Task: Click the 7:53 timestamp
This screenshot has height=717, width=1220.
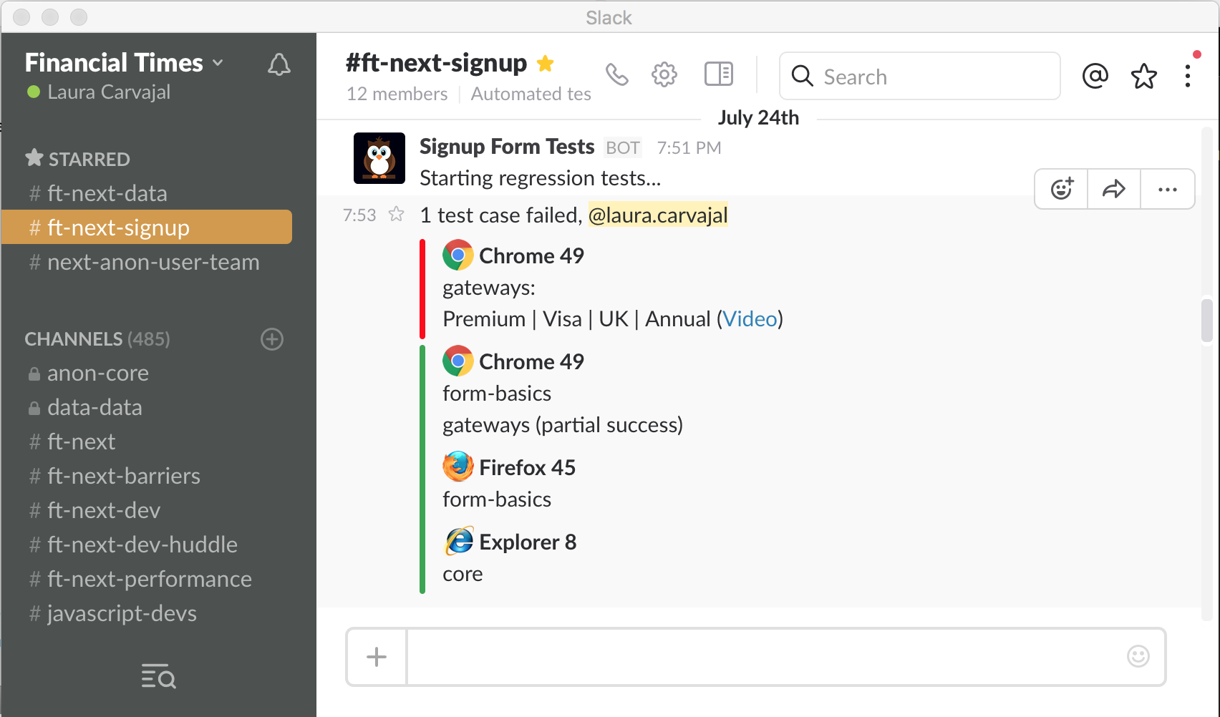Action: (x=359, y=215)
